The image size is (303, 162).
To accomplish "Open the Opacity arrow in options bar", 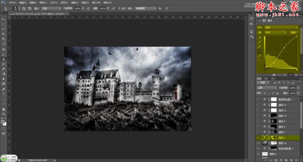I will [83, 8].
